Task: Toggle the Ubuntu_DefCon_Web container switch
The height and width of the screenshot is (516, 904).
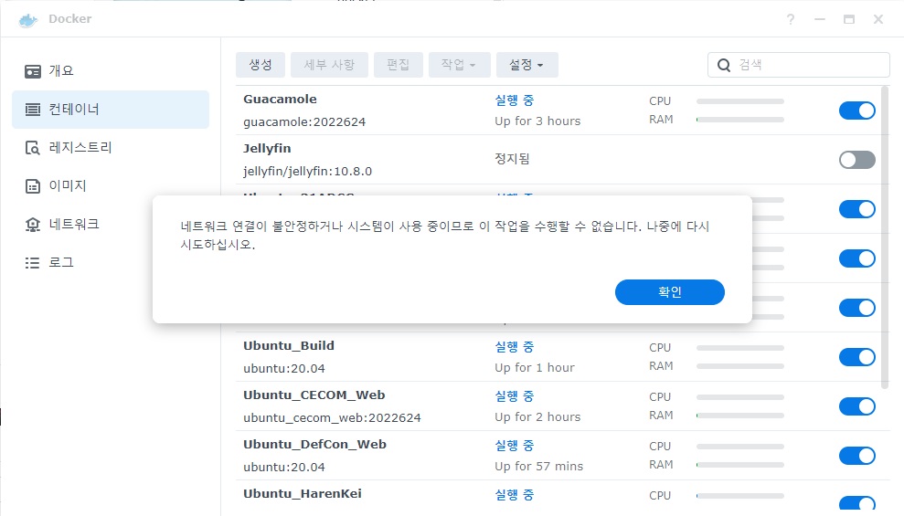Action: (x=856, y=456)
